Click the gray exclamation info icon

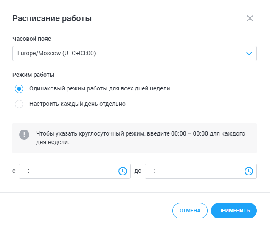[24, 135]
